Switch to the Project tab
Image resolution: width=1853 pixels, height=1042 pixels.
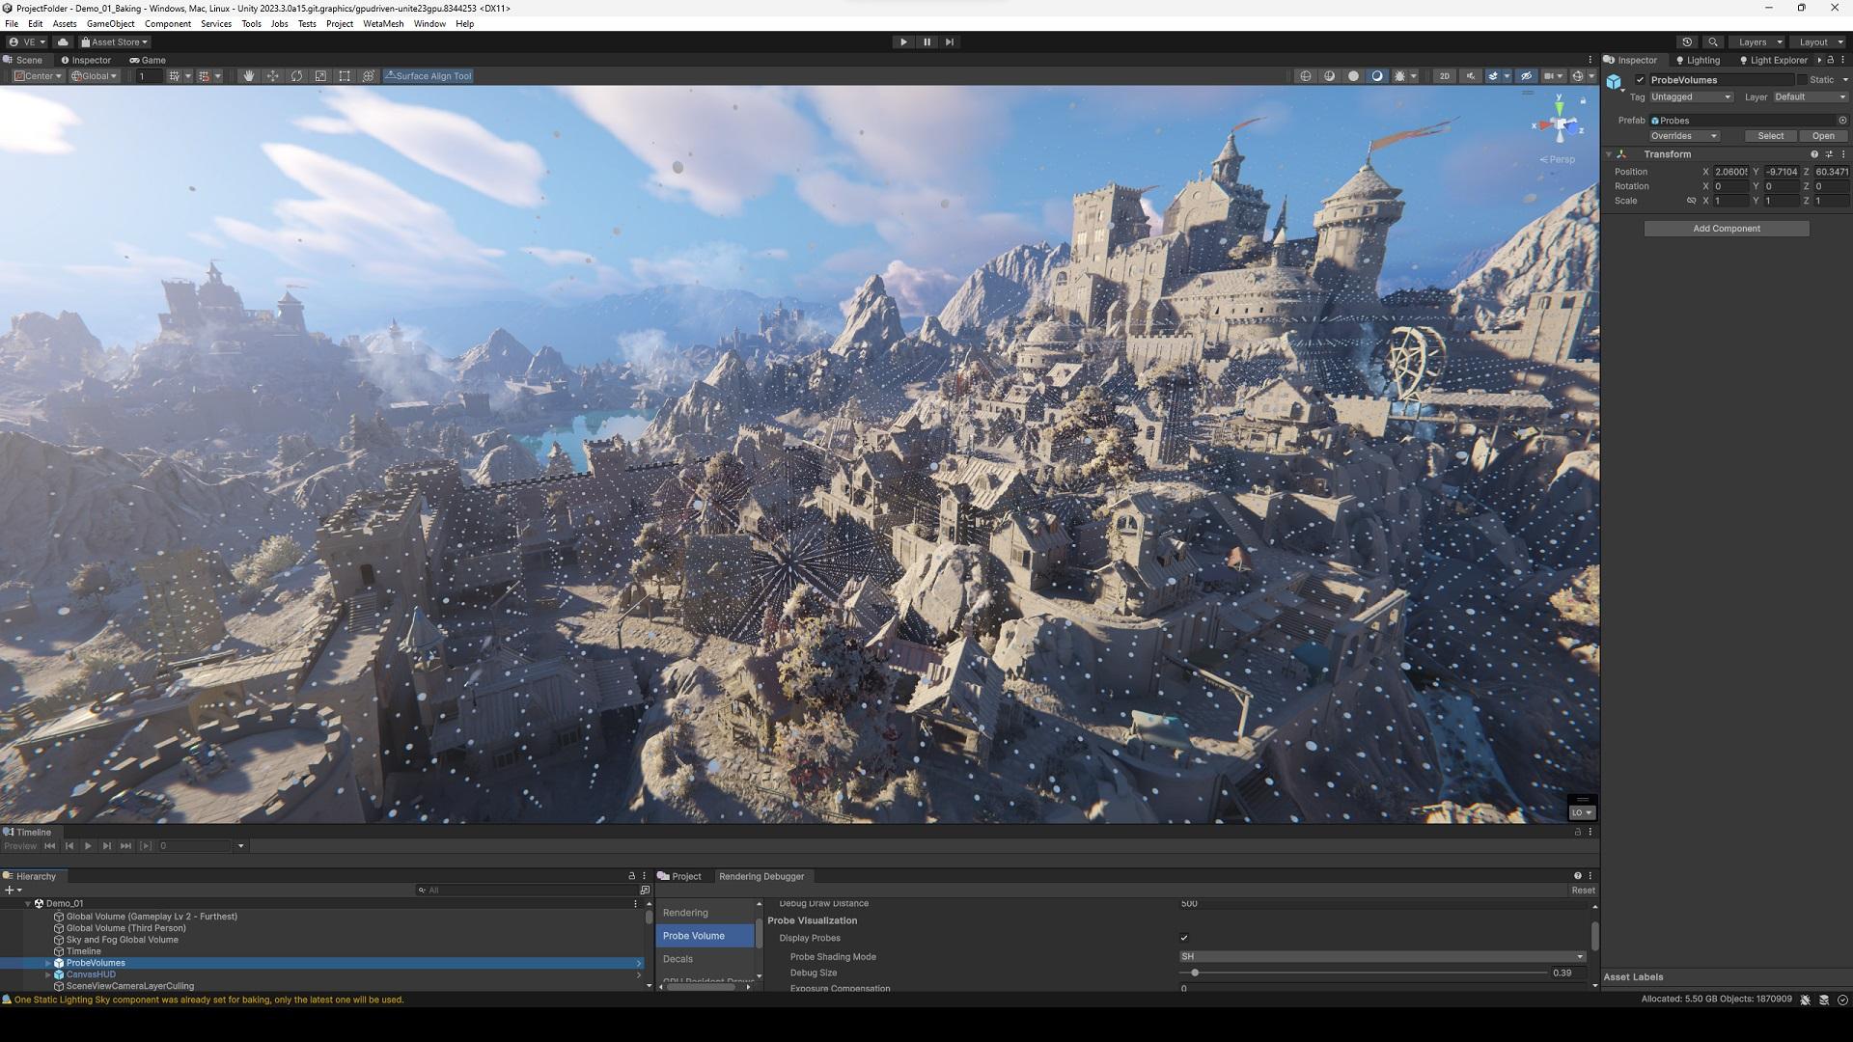click(x=680, y=876)
